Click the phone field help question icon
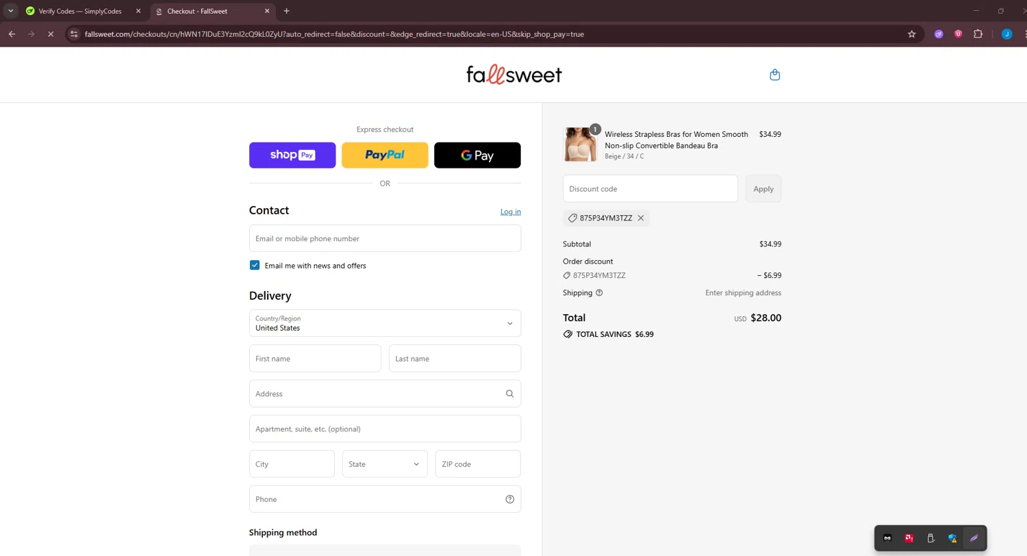 click(x=509, y=499)
